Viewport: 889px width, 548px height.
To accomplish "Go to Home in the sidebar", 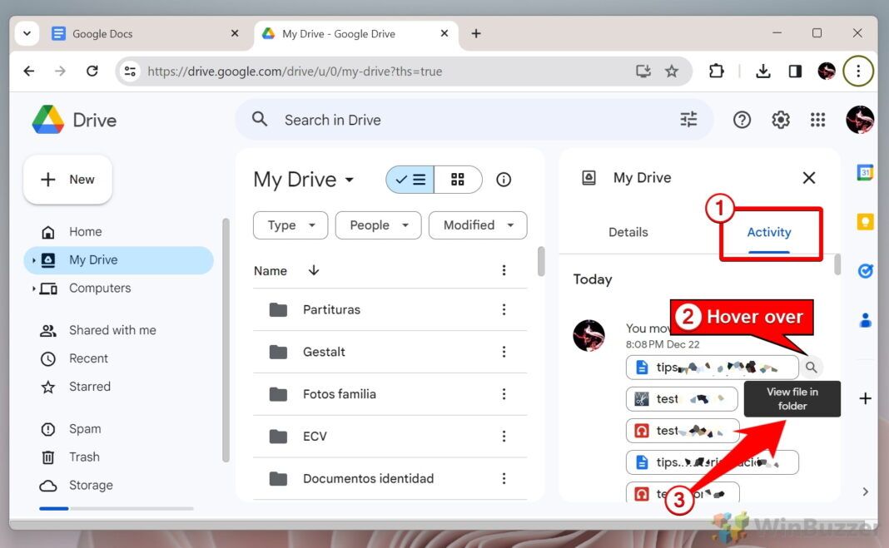I will pyautogui.click(x=119, y=231).
